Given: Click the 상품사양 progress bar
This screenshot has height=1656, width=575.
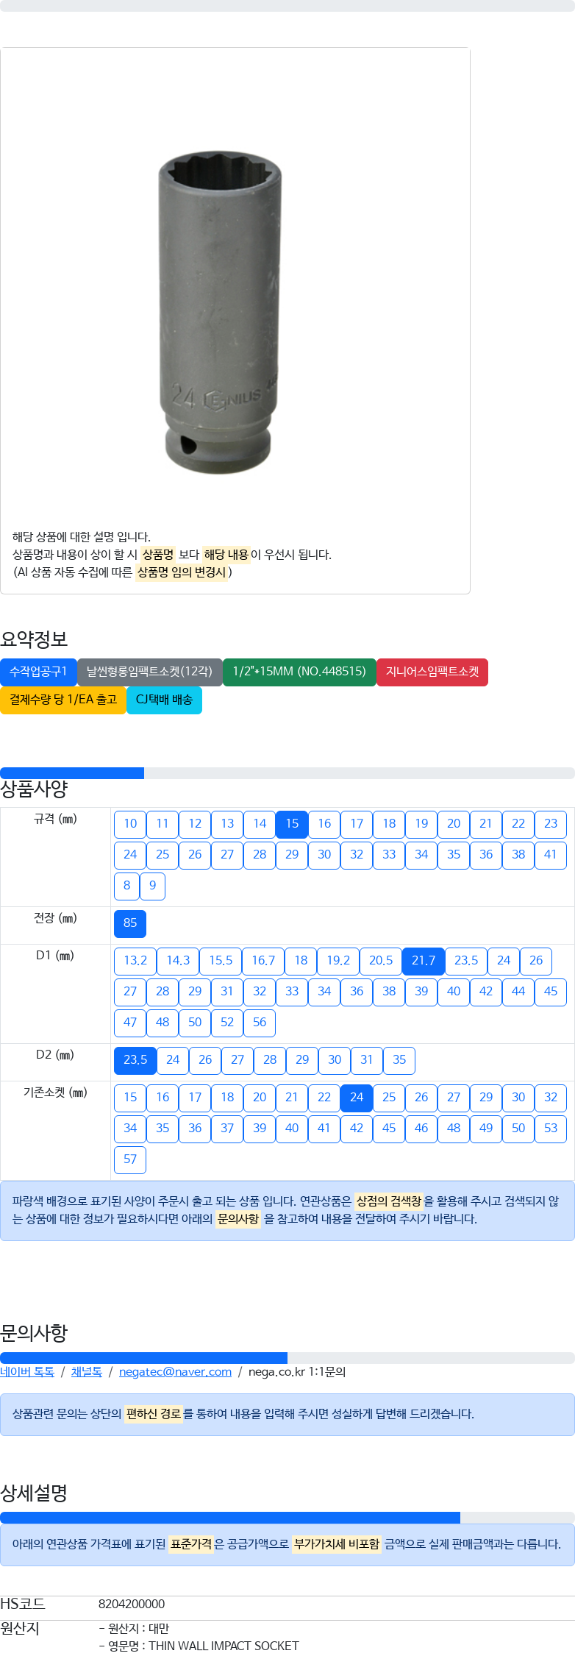Looking at the screenshot, I should click(x=287, y=773).
